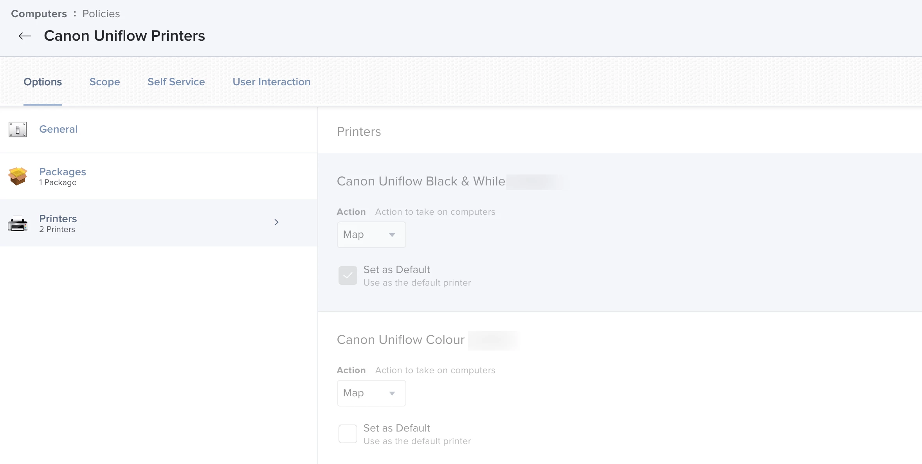Click the back arrow beside the policy title
922x464 pixels.
[25, 36]
